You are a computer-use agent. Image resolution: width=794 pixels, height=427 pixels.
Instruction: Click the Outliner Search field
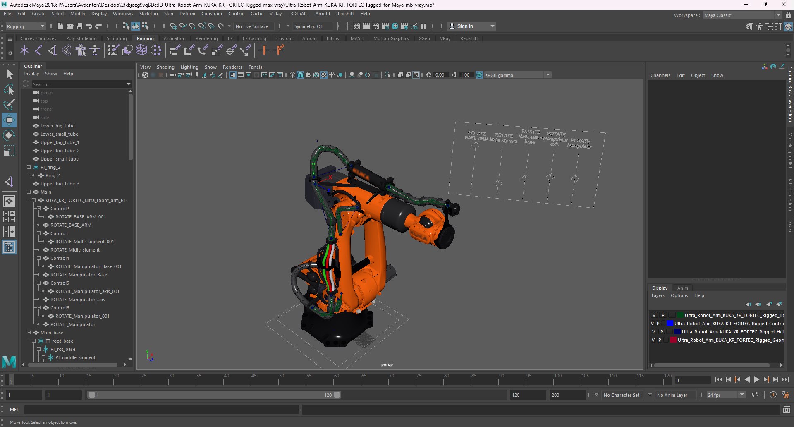81,84
